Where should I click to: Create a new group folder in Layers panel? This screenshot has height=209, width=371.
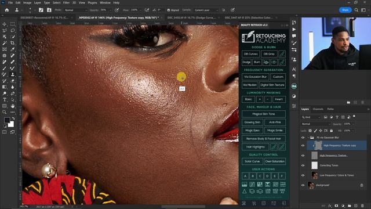[x=350, y=206]
